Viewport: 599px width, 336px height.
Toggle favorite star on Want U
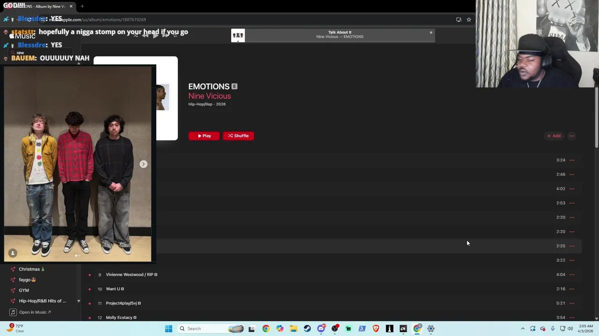(x=89, y=289)
